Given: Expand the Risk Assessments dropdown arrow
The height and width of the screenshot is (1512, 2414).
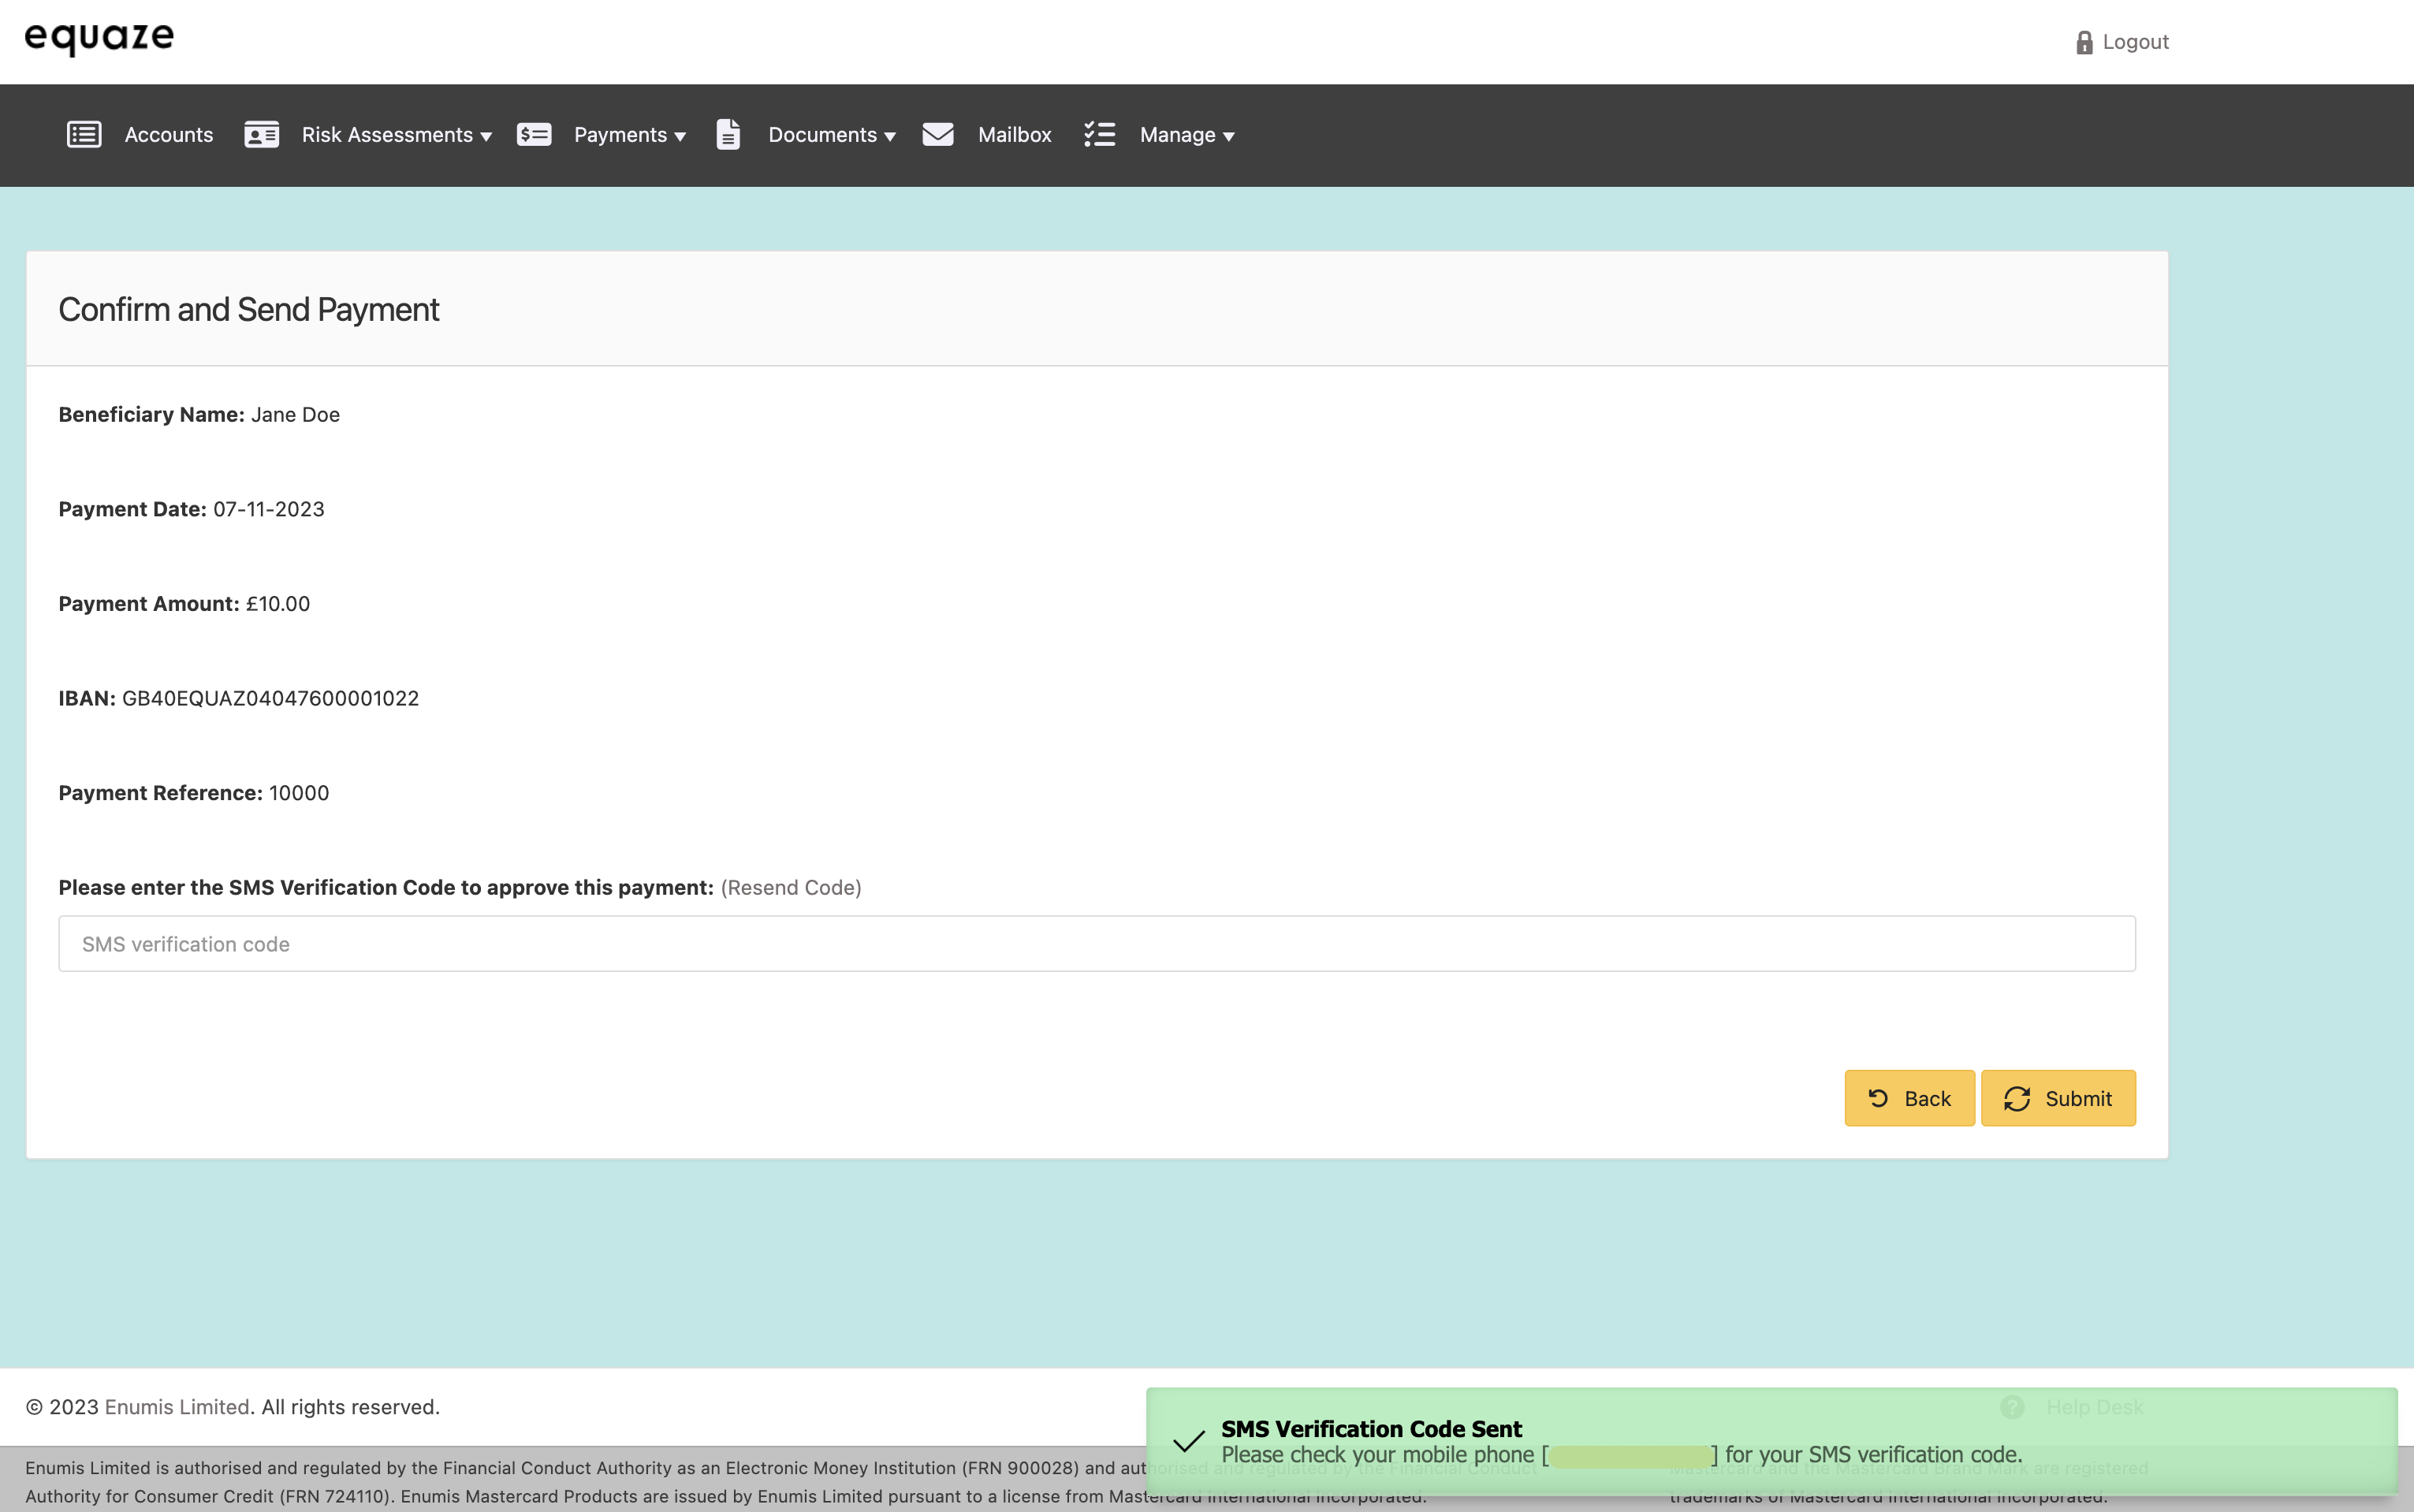Looking at the screenshot, I should (487, 137).
